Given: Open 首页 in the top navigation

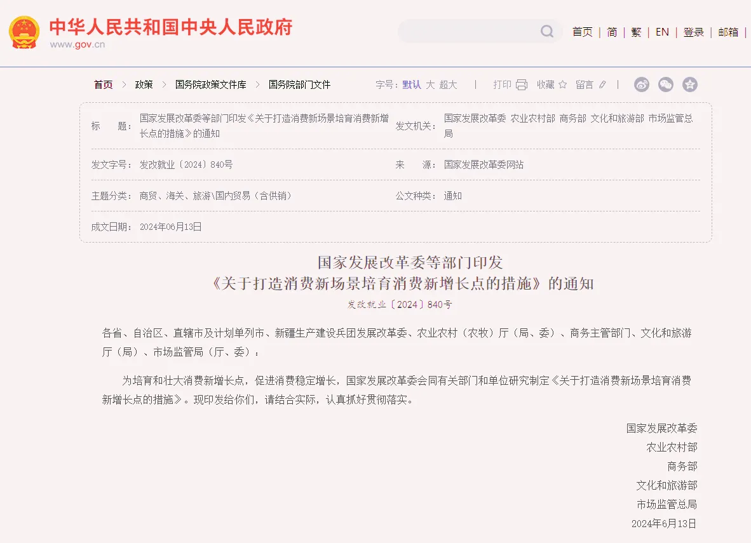Looking at the screenshot, I should [583, 32].
